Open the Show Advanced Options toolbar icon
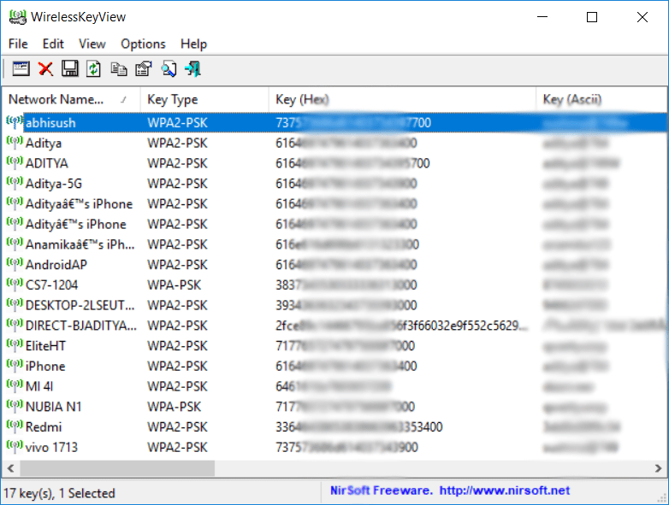 pos(21,68)
